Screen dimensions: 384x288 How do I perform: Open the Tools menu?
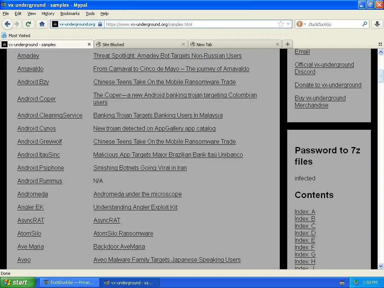(x=90, y=13)
